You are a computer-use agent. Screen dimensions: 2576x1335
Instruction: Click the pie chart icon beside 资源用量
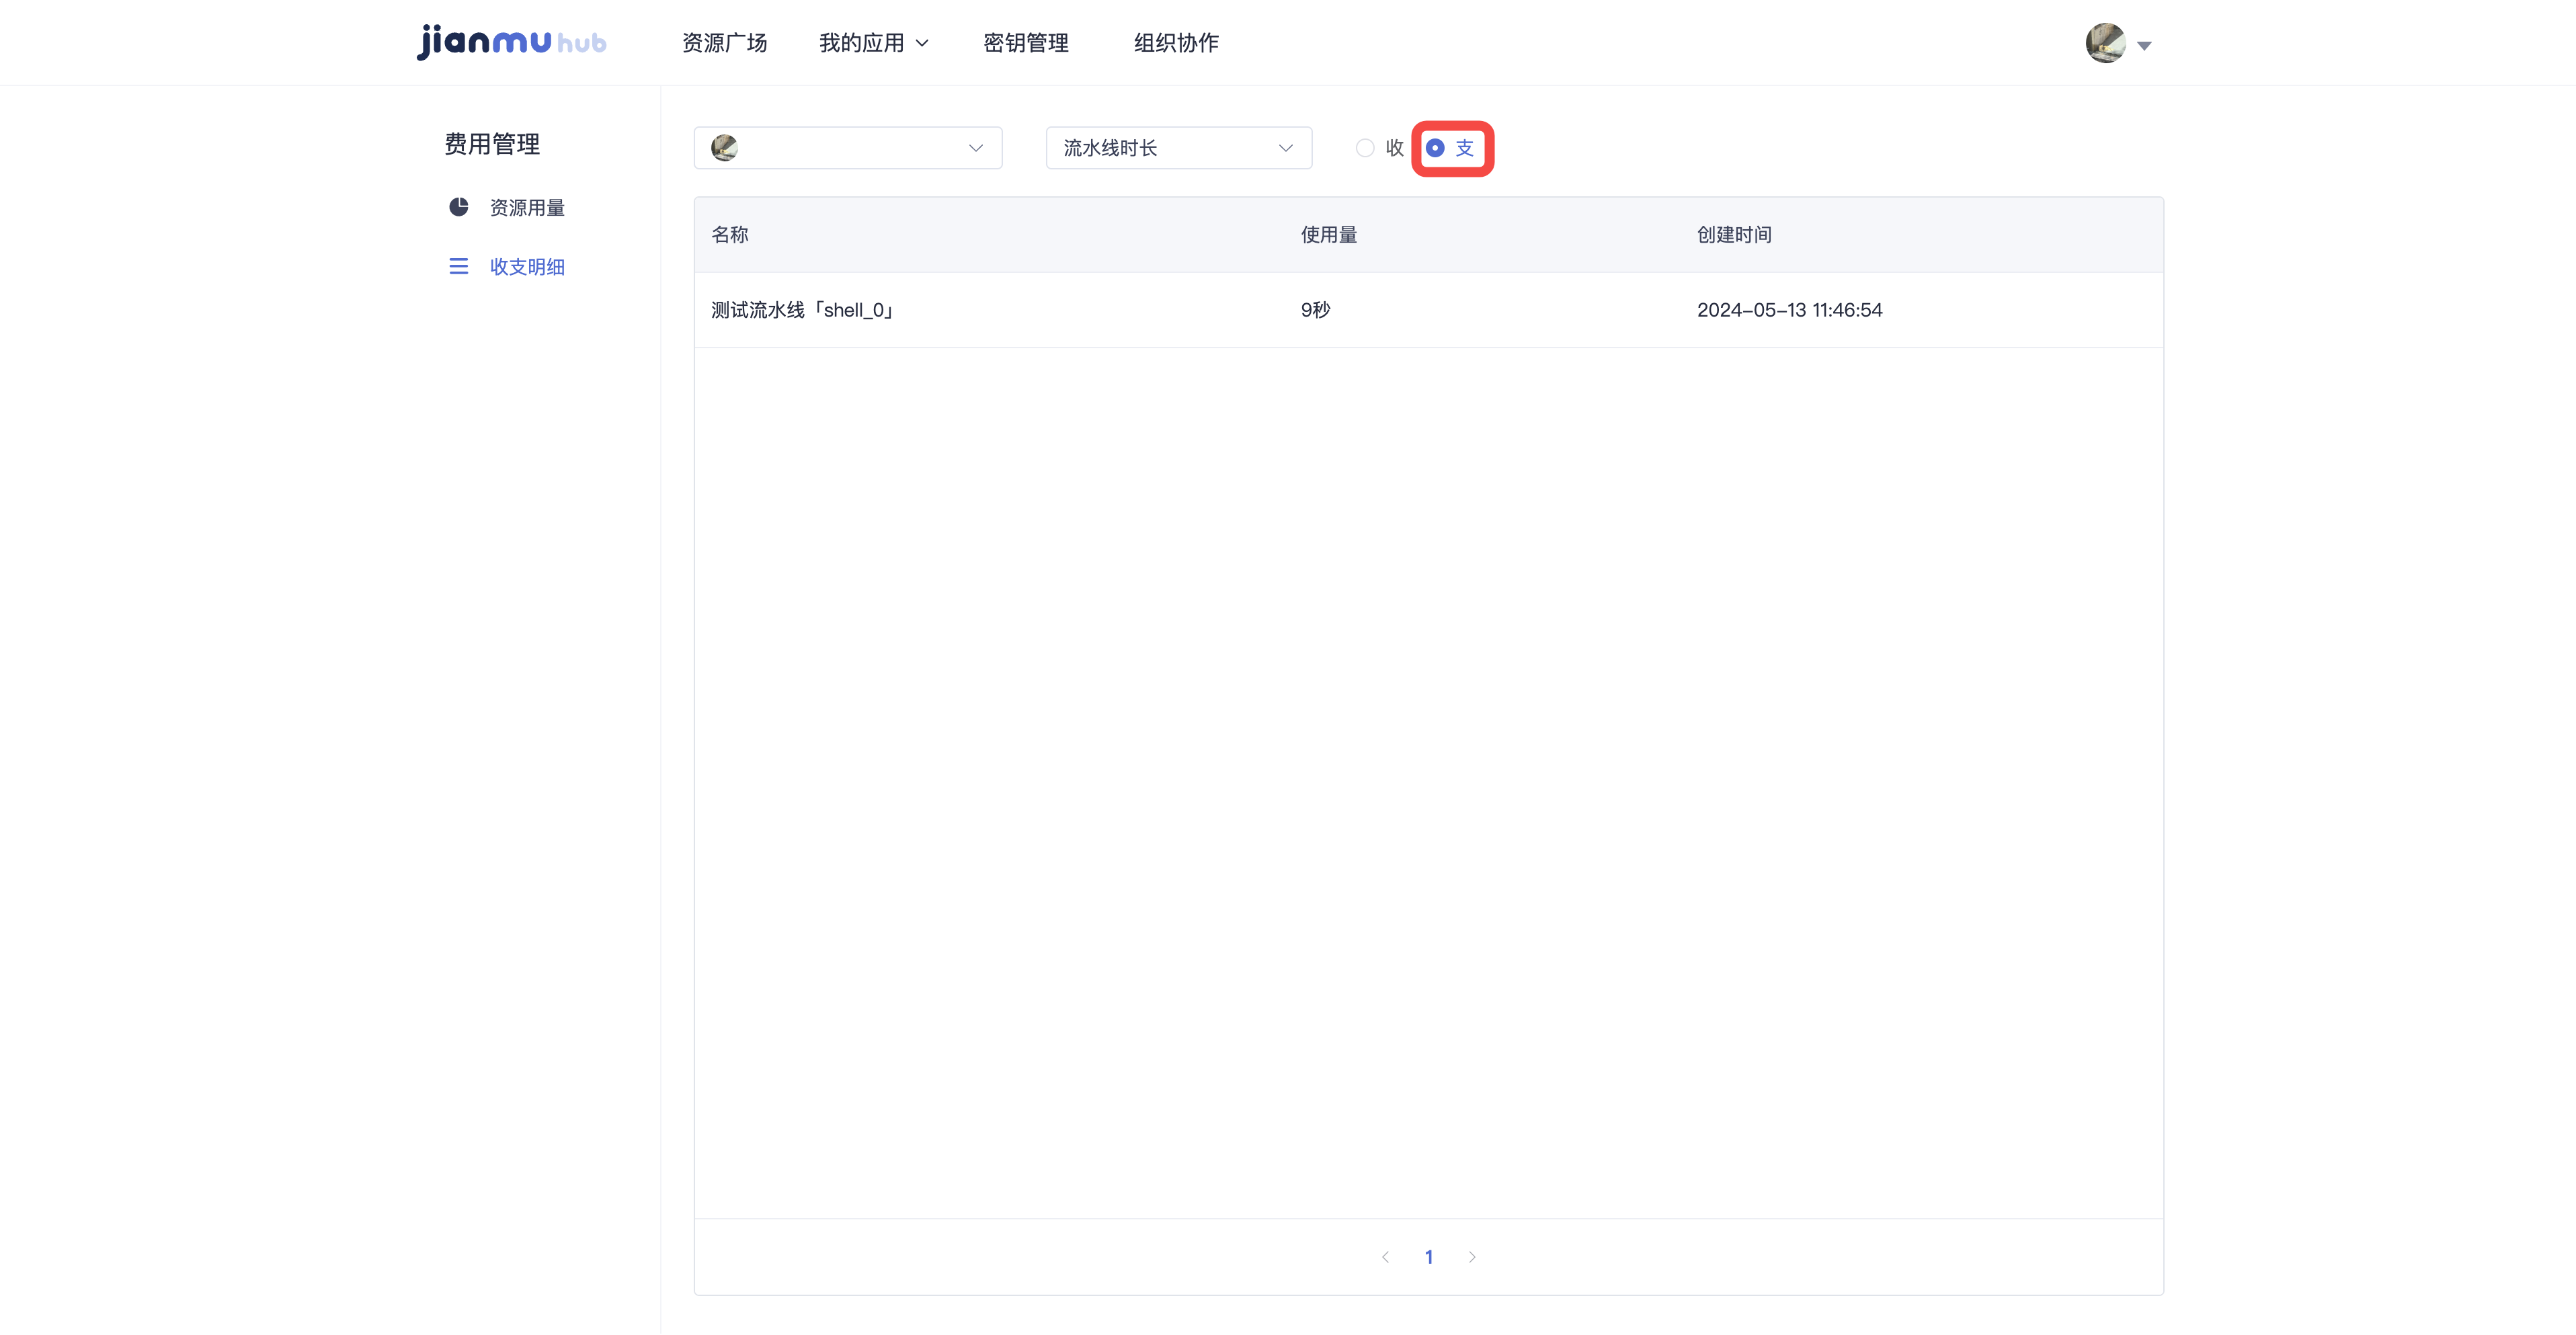tap(458, 207)
